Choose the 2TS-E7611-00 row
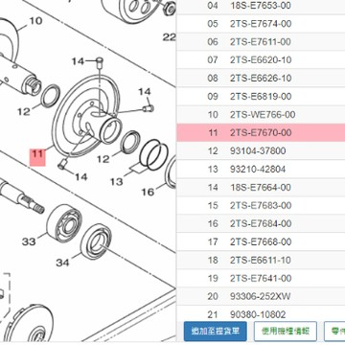The image size is (345, 345). pos(261,42)
